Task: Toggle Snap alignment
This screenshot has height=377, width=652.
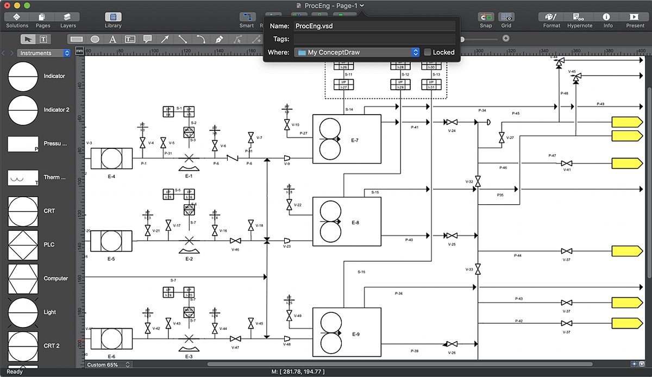Action: [x=486, y=18]
